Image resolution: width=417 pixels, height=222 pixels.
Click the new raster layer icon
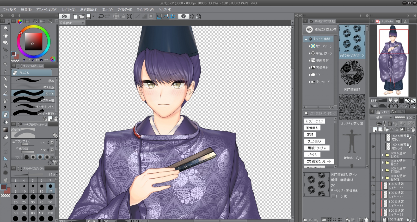pos(375,129)
